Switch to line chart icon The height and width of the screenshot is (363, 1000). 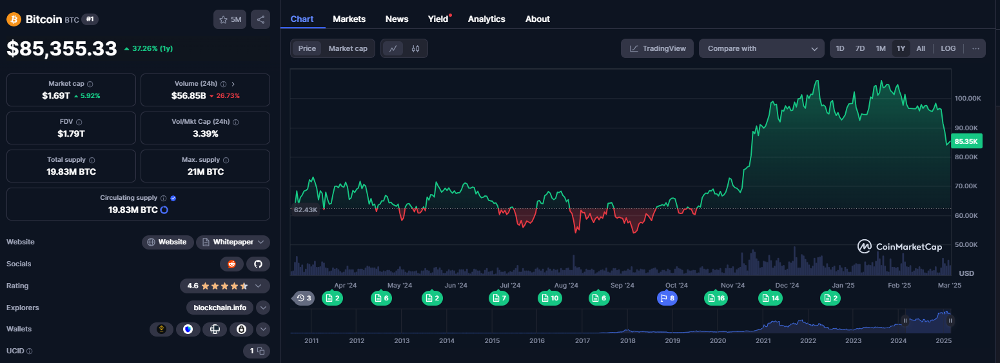(x=393, y=48)
